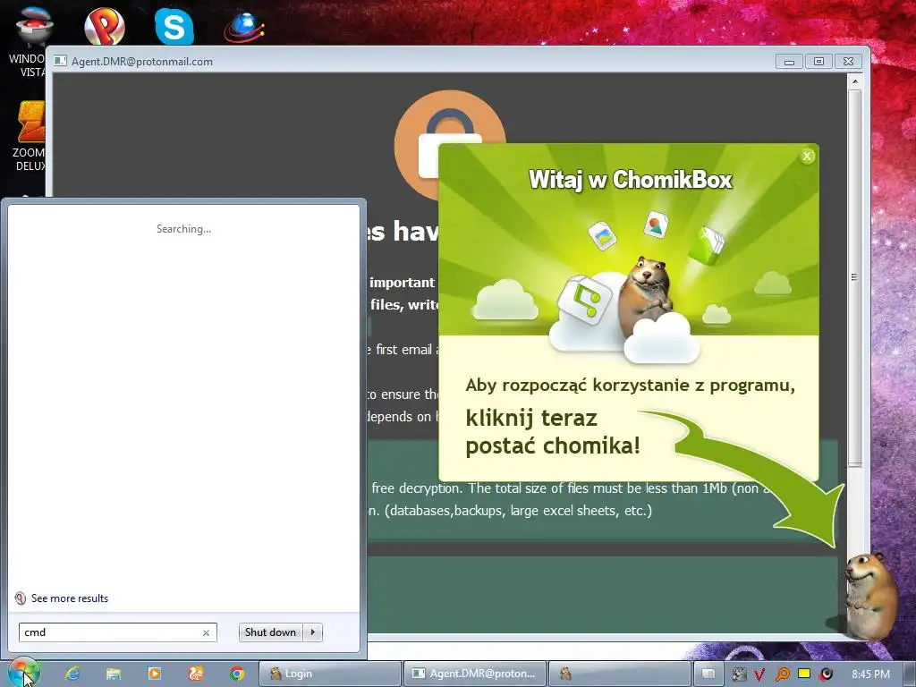Click the round black-red tray icon

(x=826, y=674)
